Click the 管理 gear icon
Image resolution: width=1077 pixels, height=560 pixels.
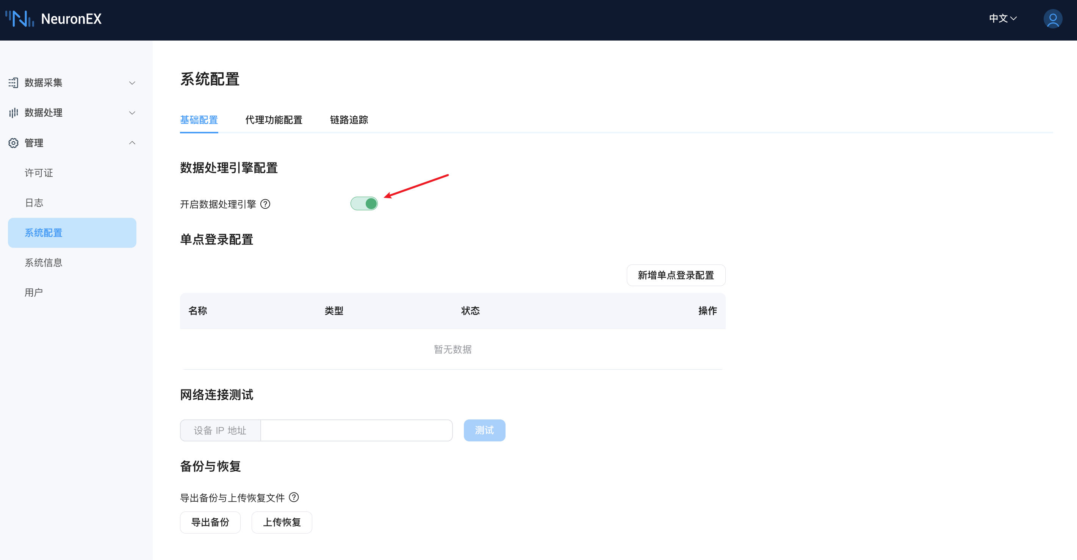(13, 143)
